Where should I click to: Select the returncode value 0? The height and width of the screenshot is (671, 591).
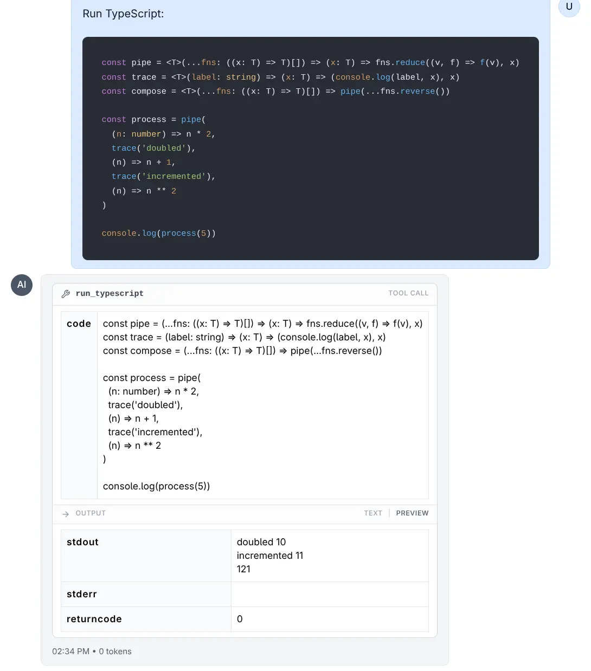[240, 619]
